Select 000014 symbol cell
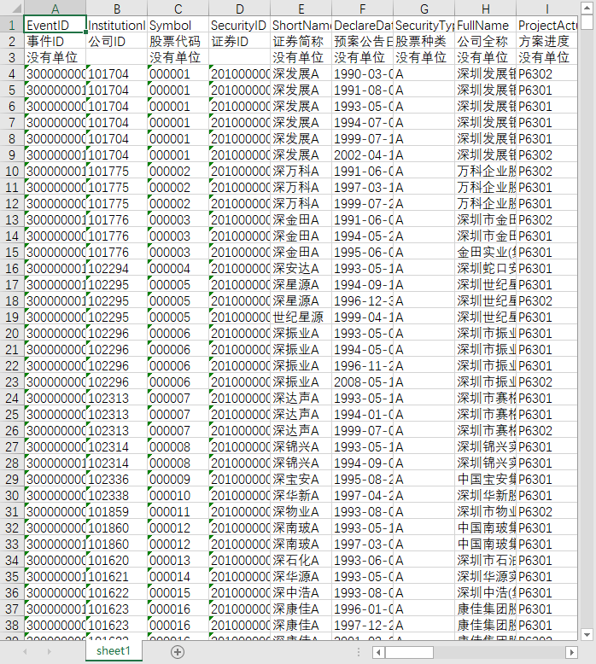The image size is (596, 664). point(178,576)
